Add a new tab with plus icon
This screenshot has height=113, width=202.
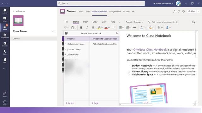(x=133, y=11)
